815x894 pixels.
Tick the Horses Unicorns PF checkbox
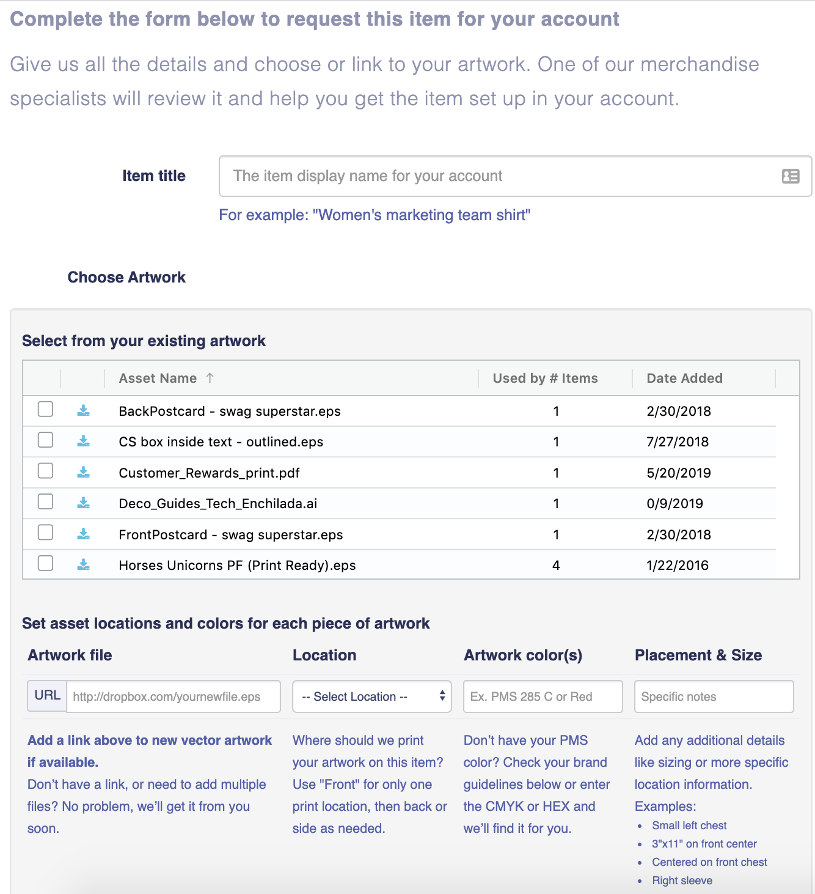coord(46,563)
